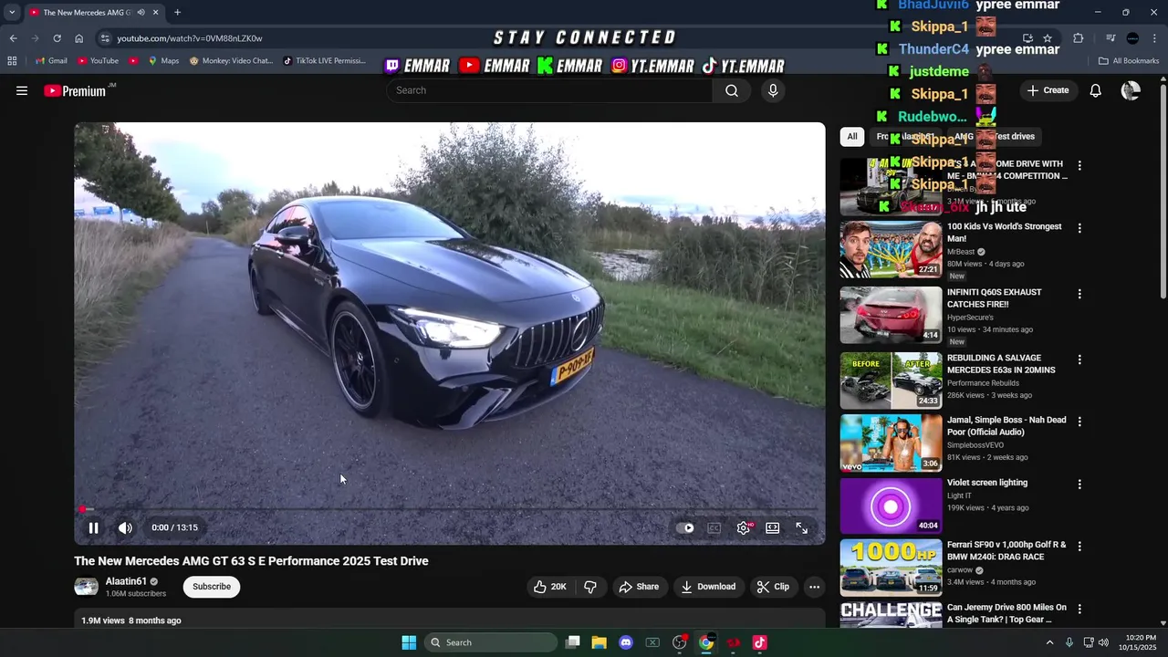
Task: Open the tab search dropdown arrow
Action: click(x=12, y=13)
